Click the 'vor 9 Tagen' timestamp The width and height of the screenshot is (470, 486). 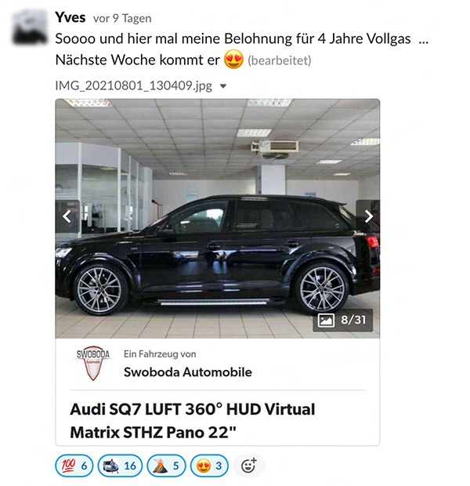point(122,18)
